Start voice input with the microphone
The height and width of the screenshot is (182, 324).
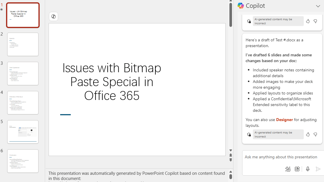(308, 169)
